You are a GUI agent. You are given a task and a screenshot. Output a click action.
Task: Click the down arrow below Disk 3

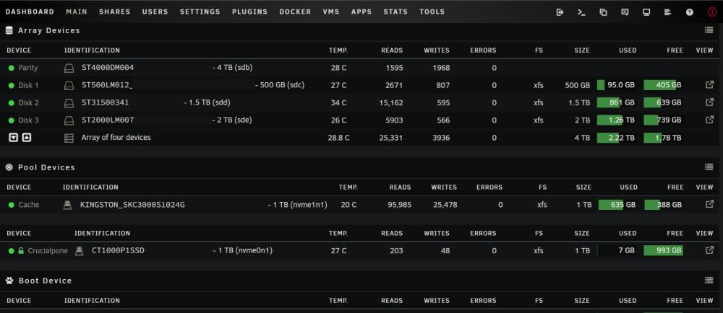tap(13, 138)
